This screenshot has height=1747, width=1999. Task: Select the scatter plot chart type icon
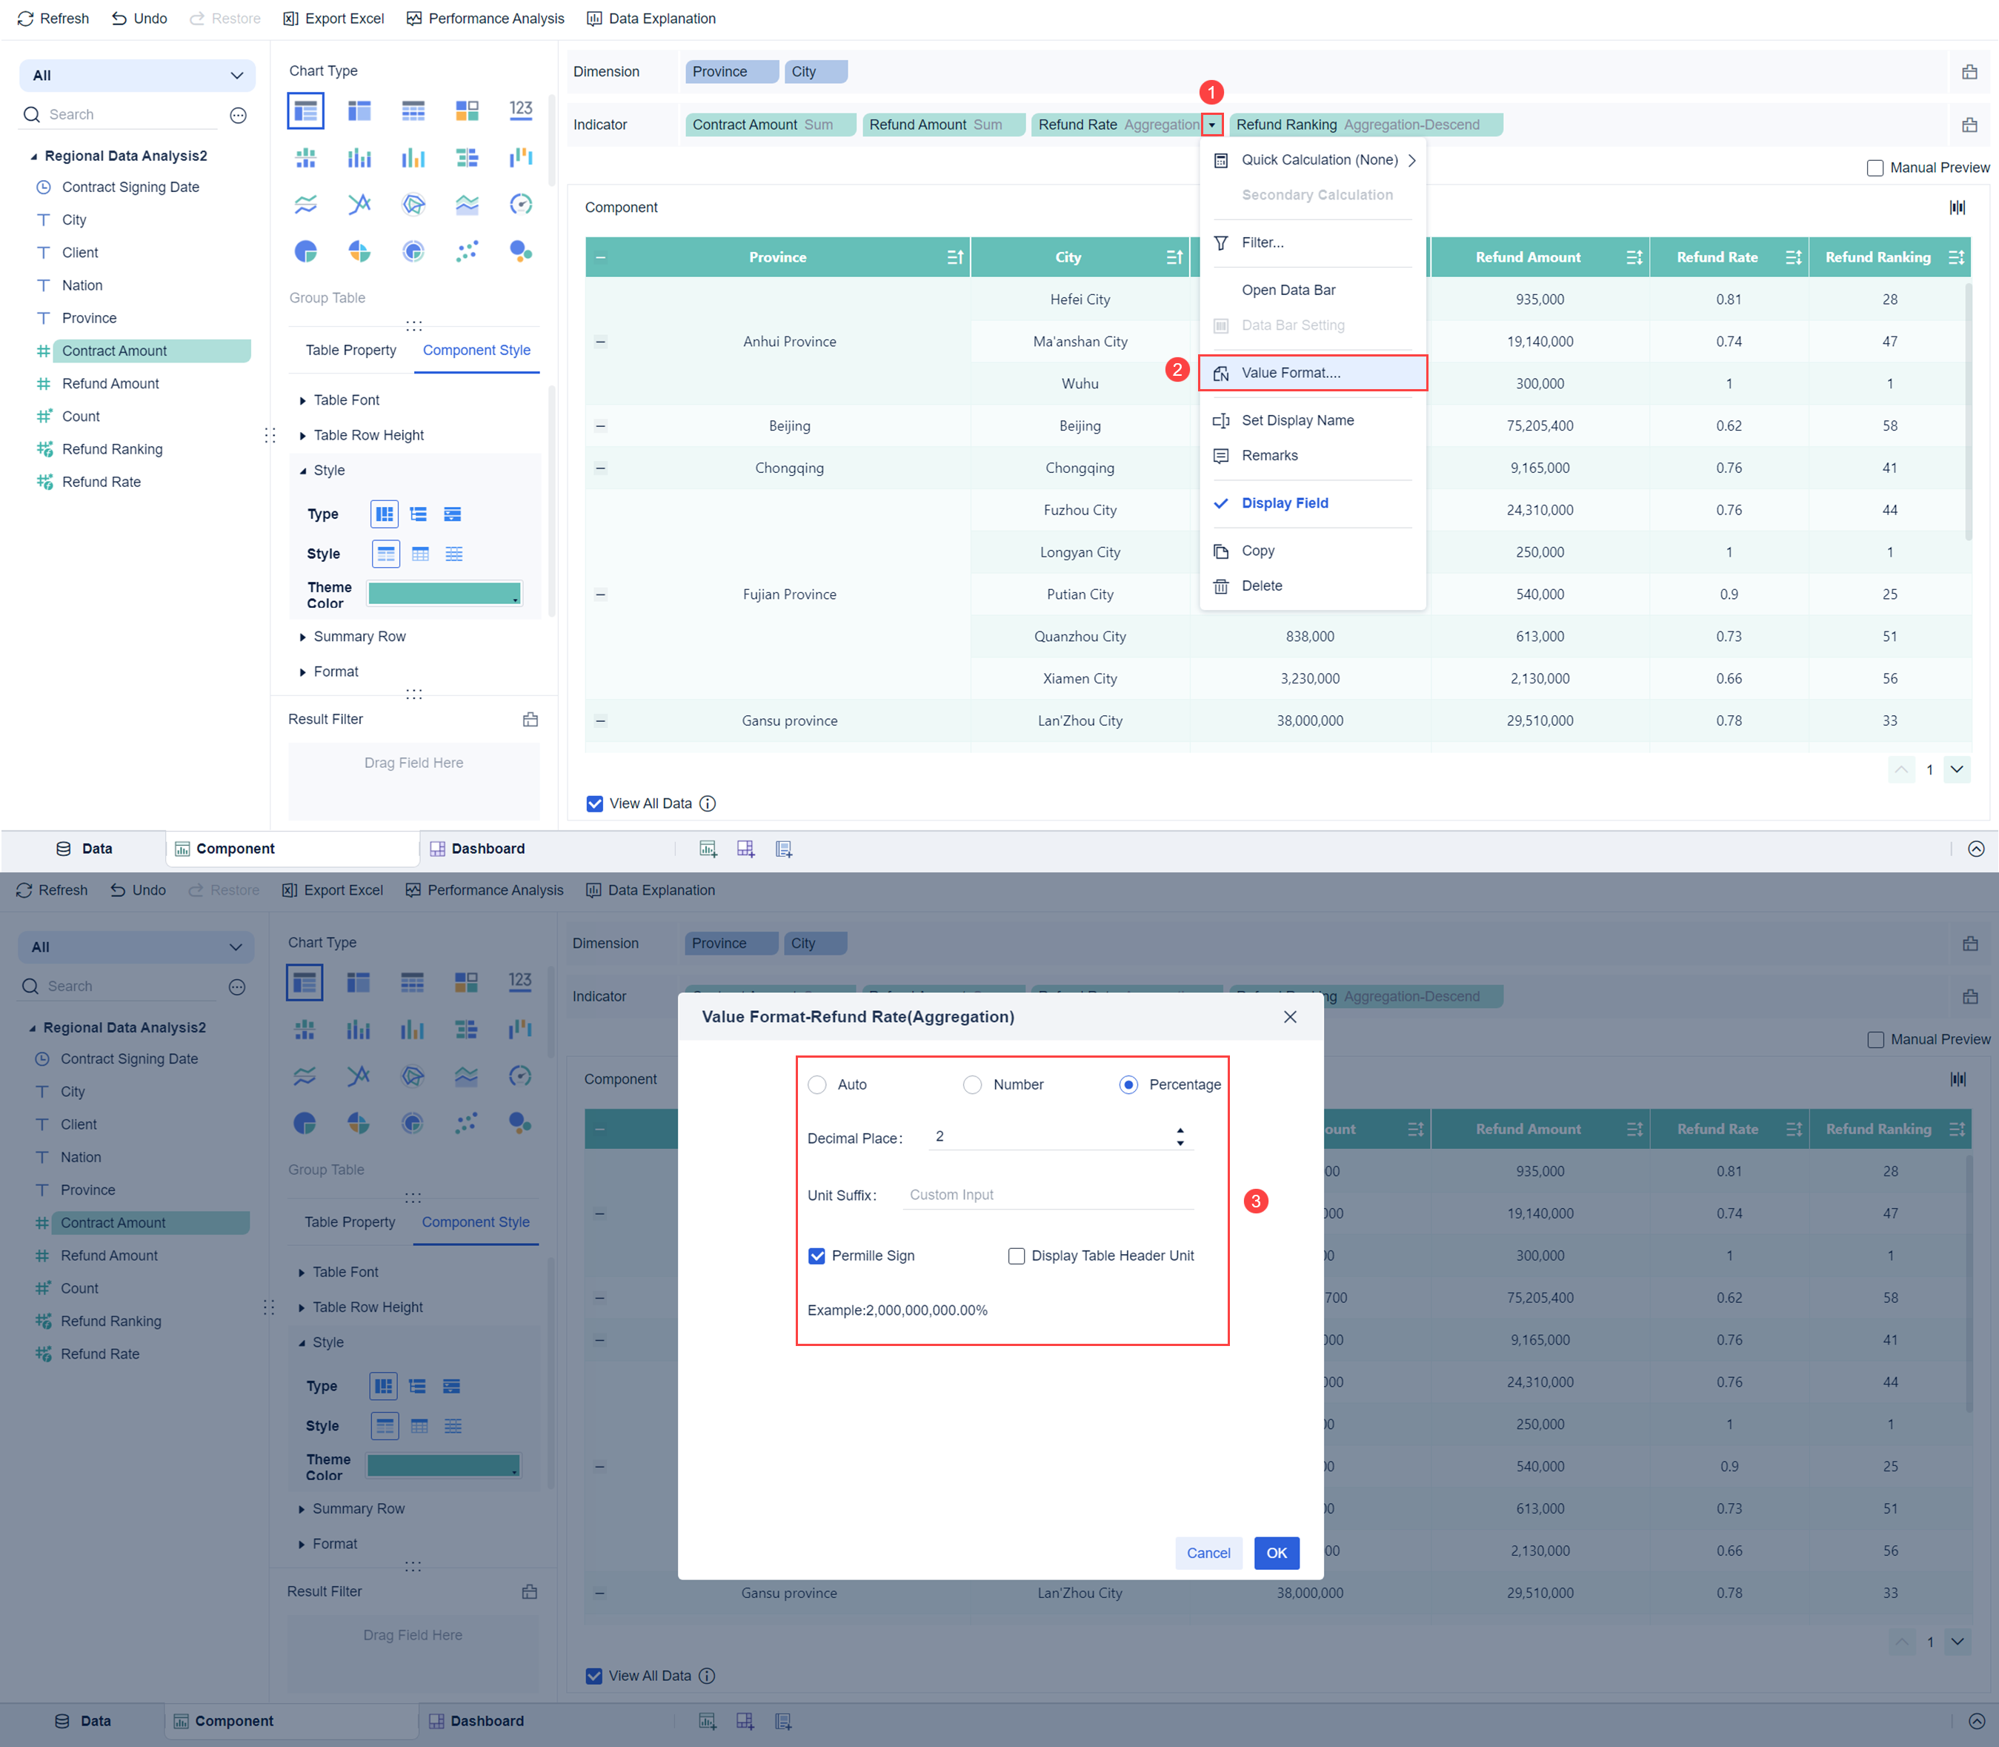(467, 251)
